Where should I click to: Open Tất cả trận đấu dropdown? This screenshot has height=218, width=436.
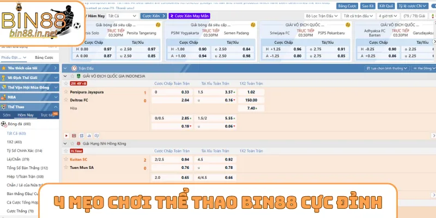point(358,16)
